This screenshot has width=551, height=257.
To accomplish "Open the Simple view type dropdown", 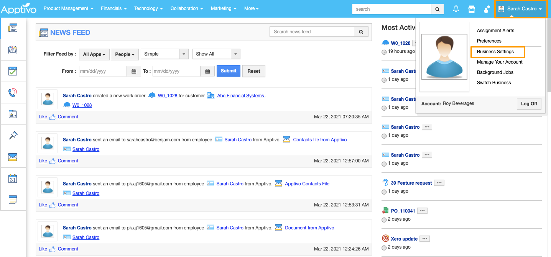I will (164, 54).
